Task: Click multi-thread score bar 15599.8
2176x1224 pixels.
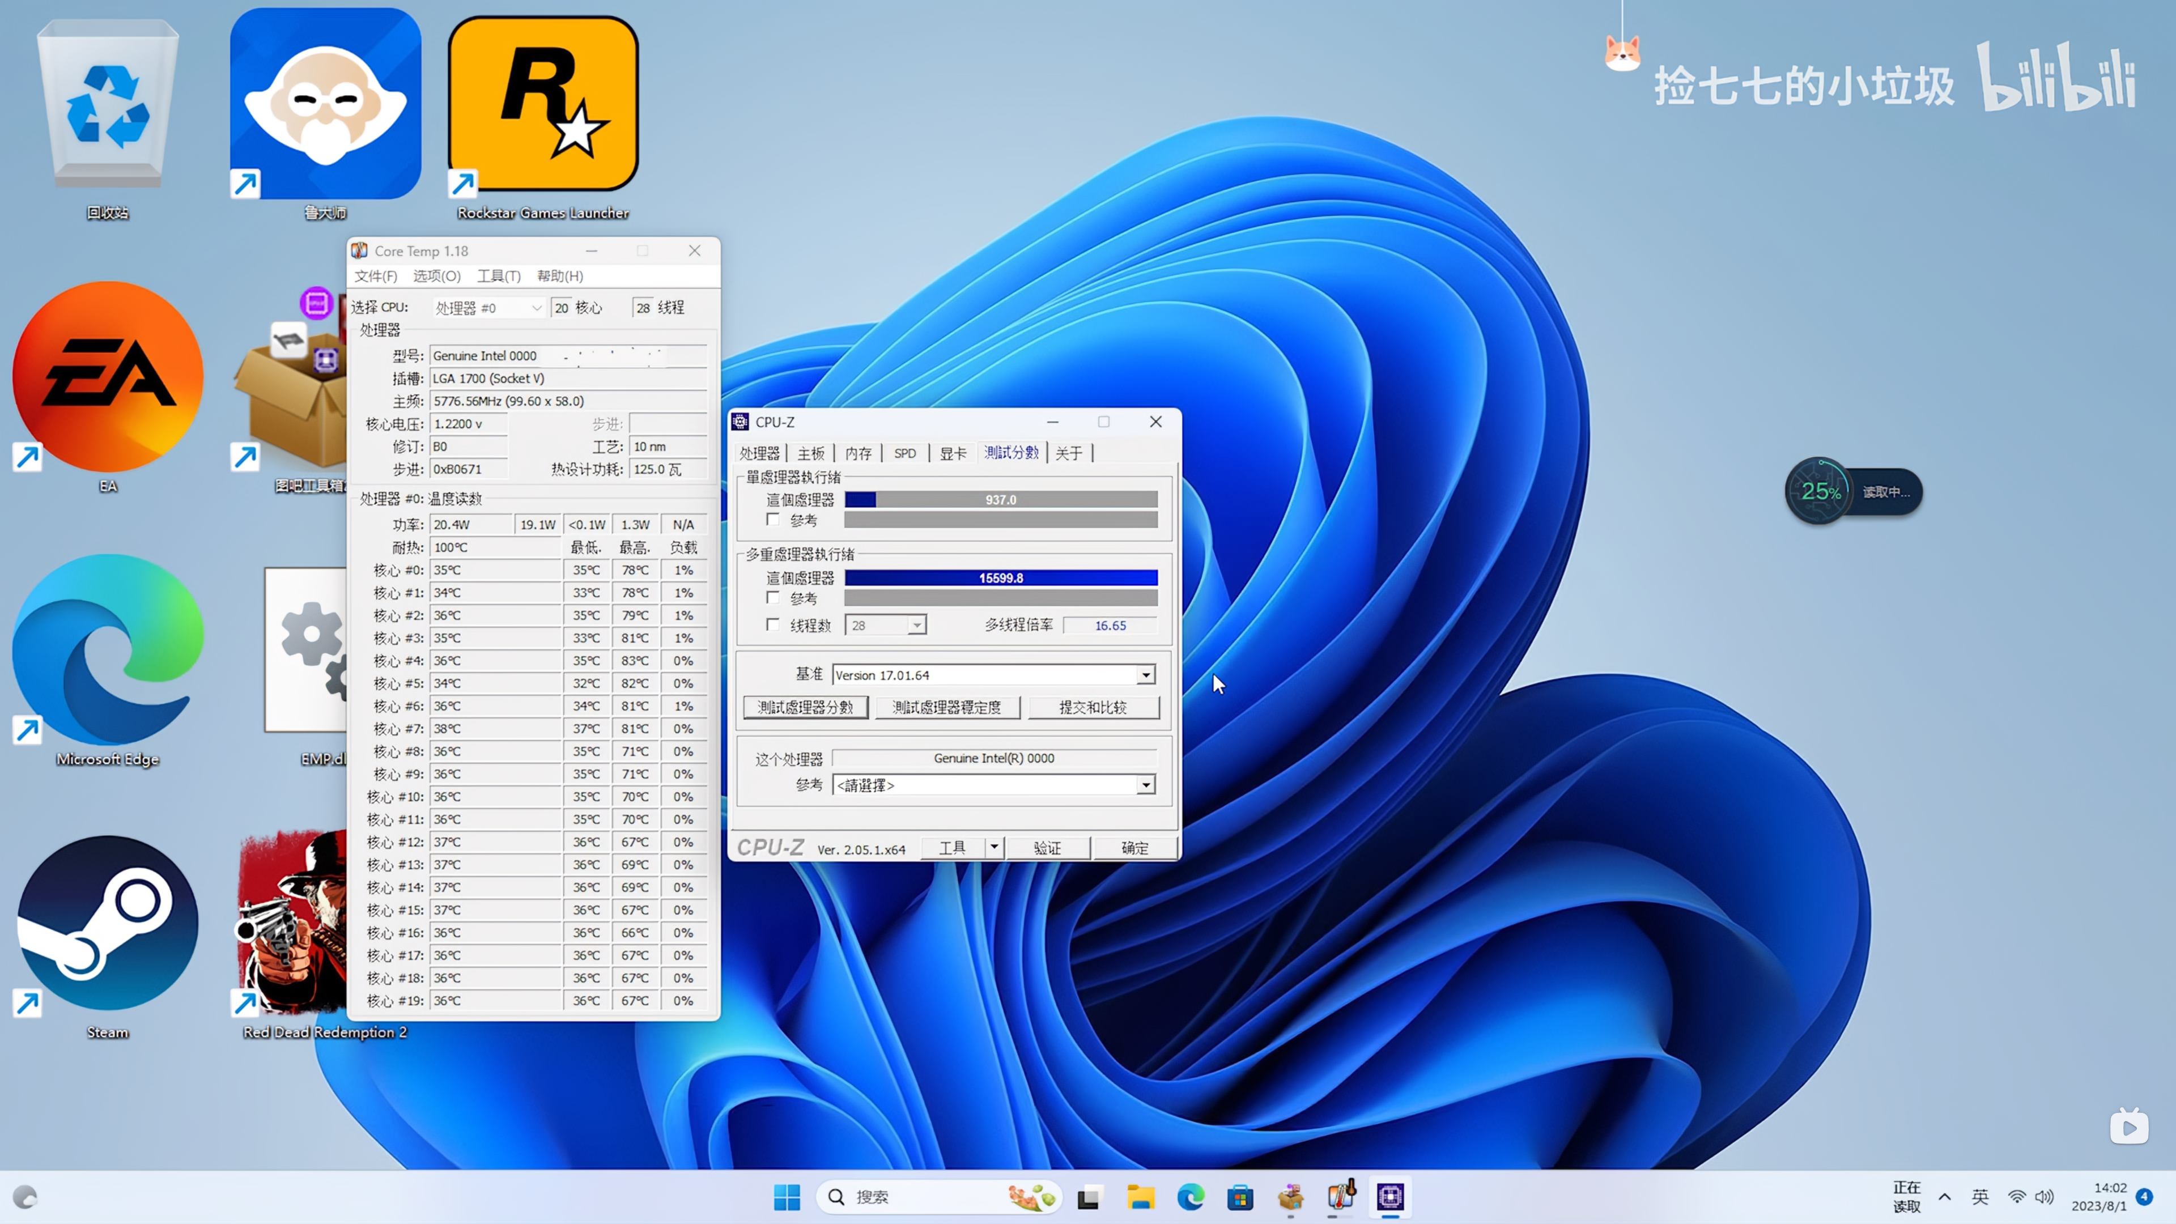Action: (x=1001, y=578)
